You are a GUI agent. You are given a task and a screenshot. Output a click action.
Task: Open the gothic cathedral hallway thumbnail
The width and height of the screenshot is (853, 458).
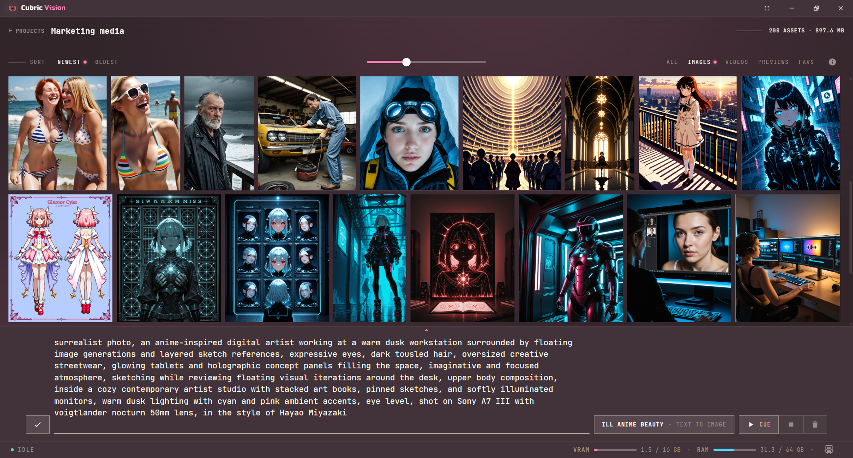[x=600, y=133]
